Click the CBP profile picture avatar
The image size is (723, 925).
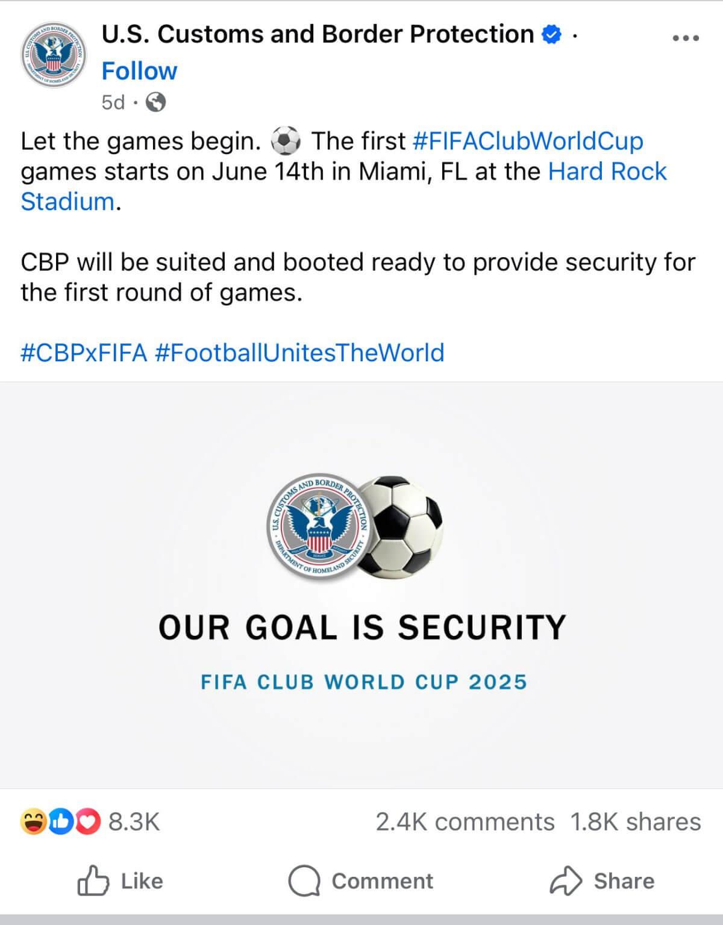pyautogui.click(x=53, y=55)
